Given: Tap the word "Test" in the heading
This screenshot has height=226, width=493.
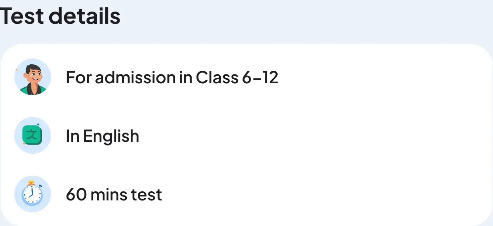Looking at the screenshot, I should click(x=22, y=16).
